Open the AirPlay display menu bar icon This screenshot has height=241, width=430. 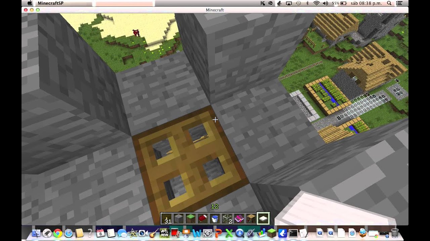(x=289, y=3)
